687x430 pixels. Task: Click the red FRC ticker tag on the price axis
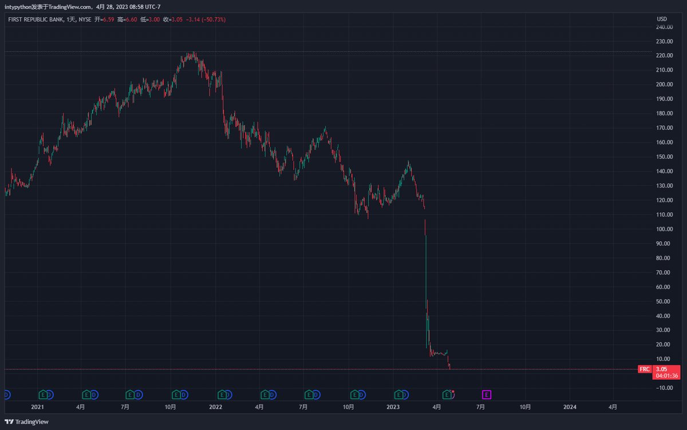645,369
